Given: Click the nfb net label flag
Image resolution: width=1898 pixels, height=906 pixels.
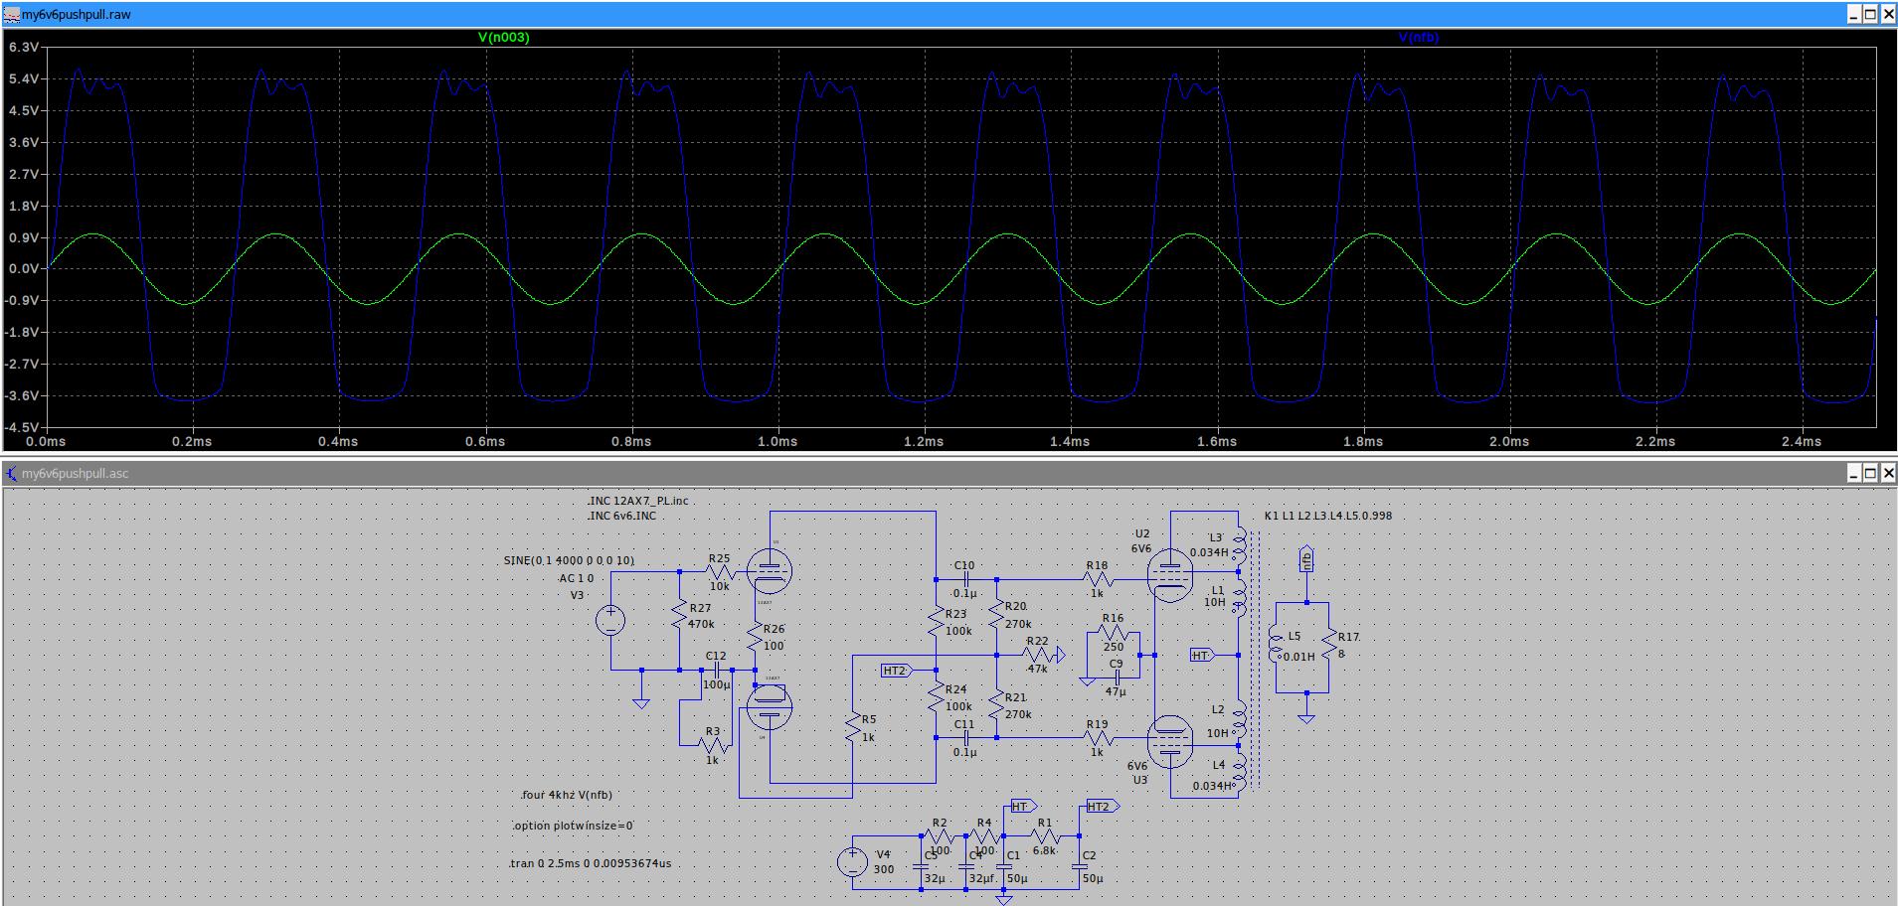Looking at the screenshot, I should point(1306,560).
